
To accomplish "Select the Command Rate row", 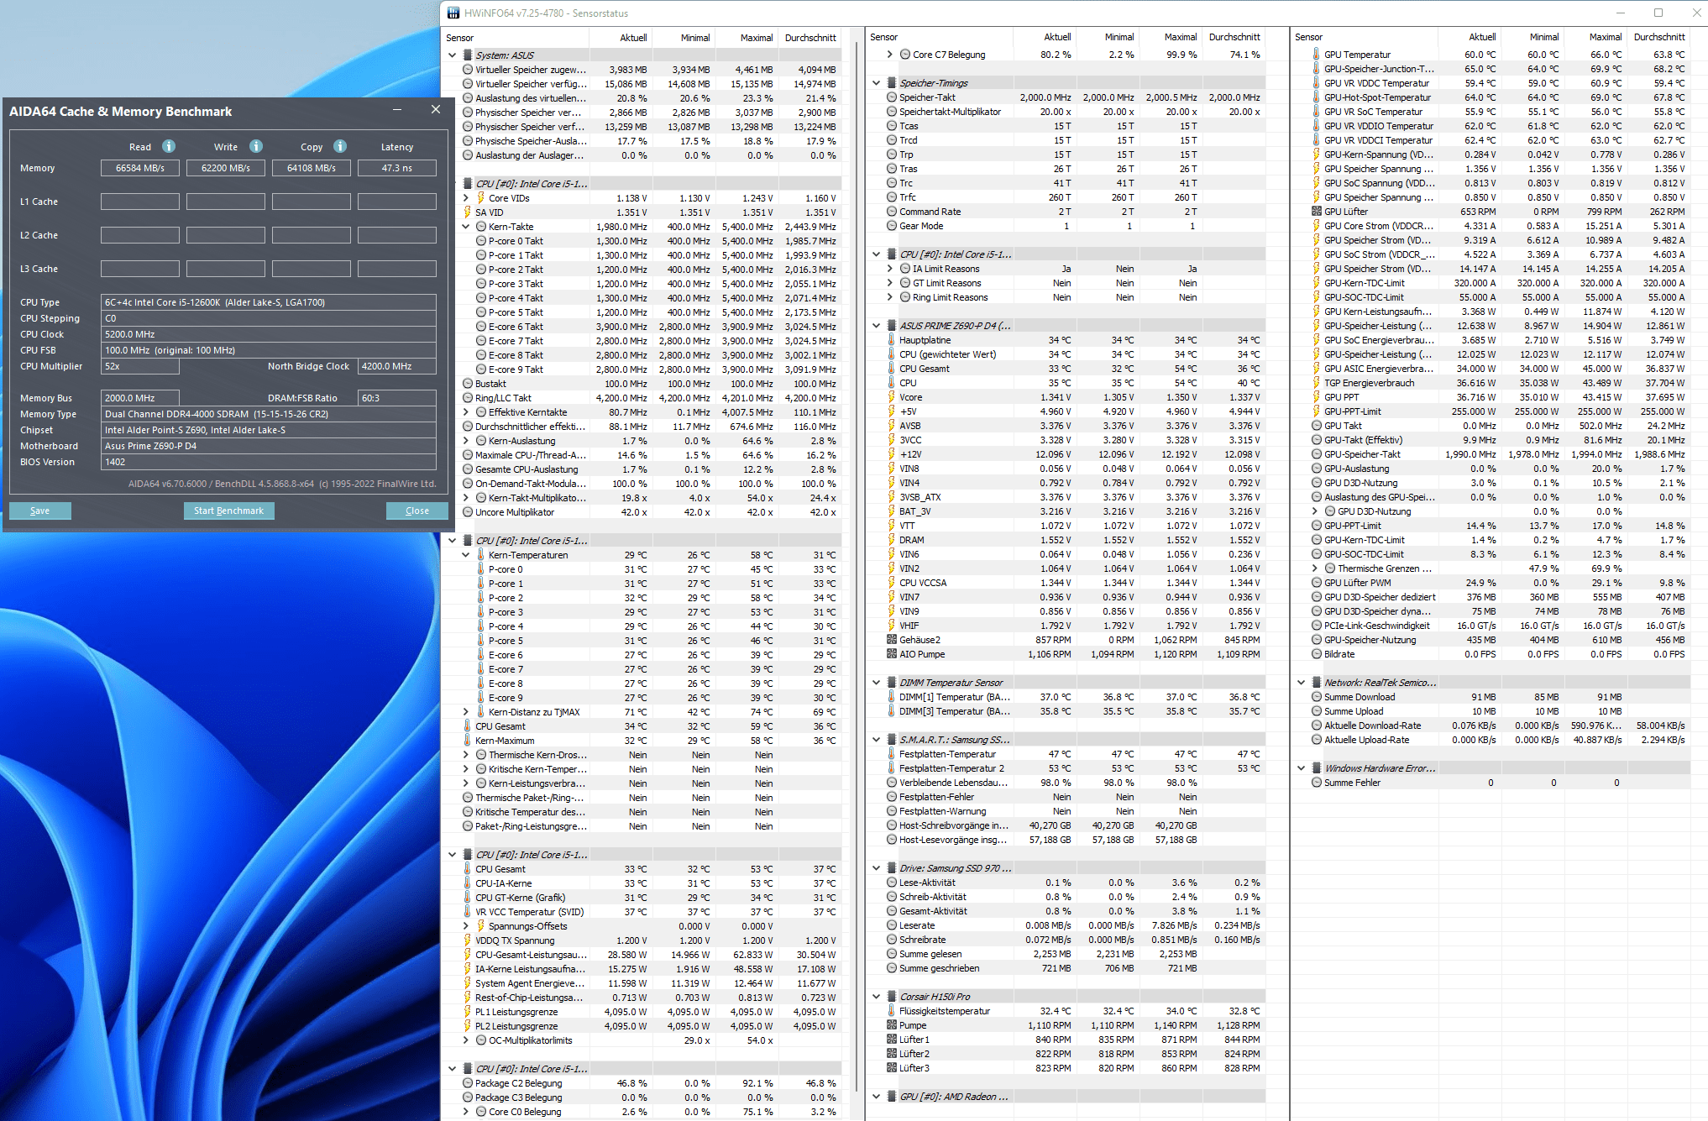I will 1066,212.
